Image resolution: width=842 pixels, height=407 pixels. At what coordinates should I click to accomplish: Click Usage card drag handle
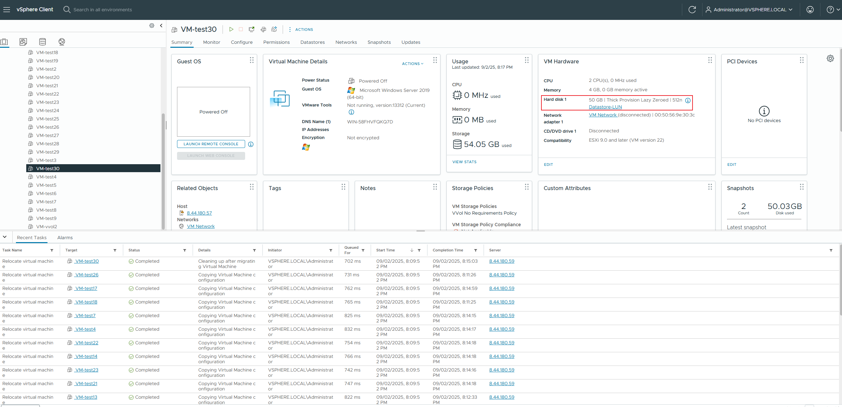pyautogui.click(x=527, y=60)
